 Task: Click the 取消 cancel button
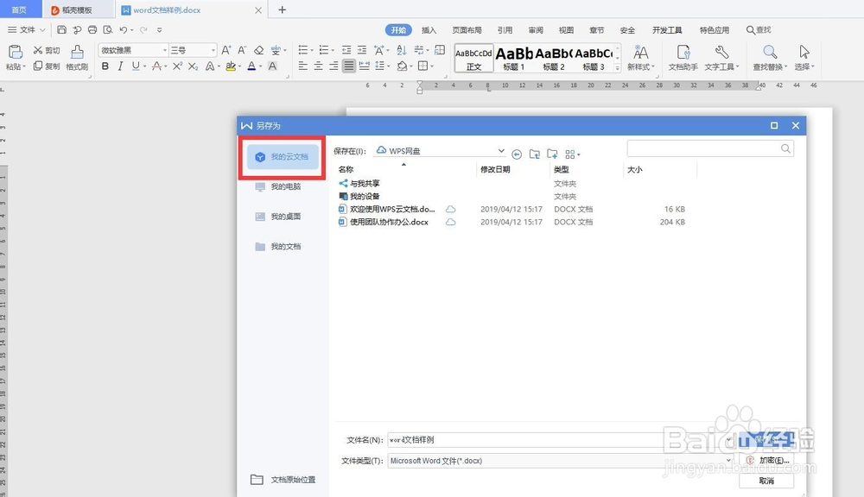(768, 480)
